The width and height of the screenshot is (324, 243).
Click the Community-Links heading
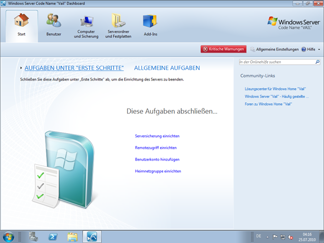click(258, 76)
